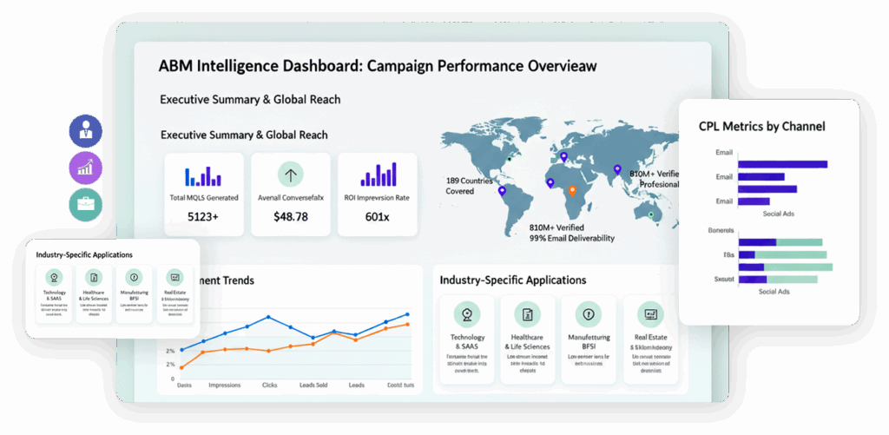Click the Real Estate icon in main panel
889x435 pixels.
[x=650, y=314]
